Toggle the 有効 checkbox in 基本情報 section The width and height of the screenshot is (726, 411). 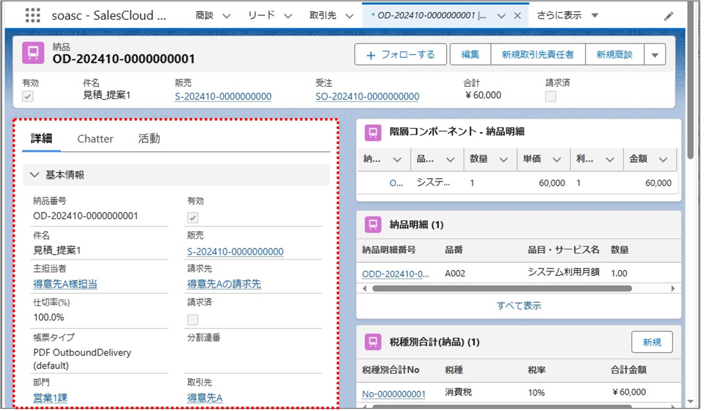[x=193, y=217]
